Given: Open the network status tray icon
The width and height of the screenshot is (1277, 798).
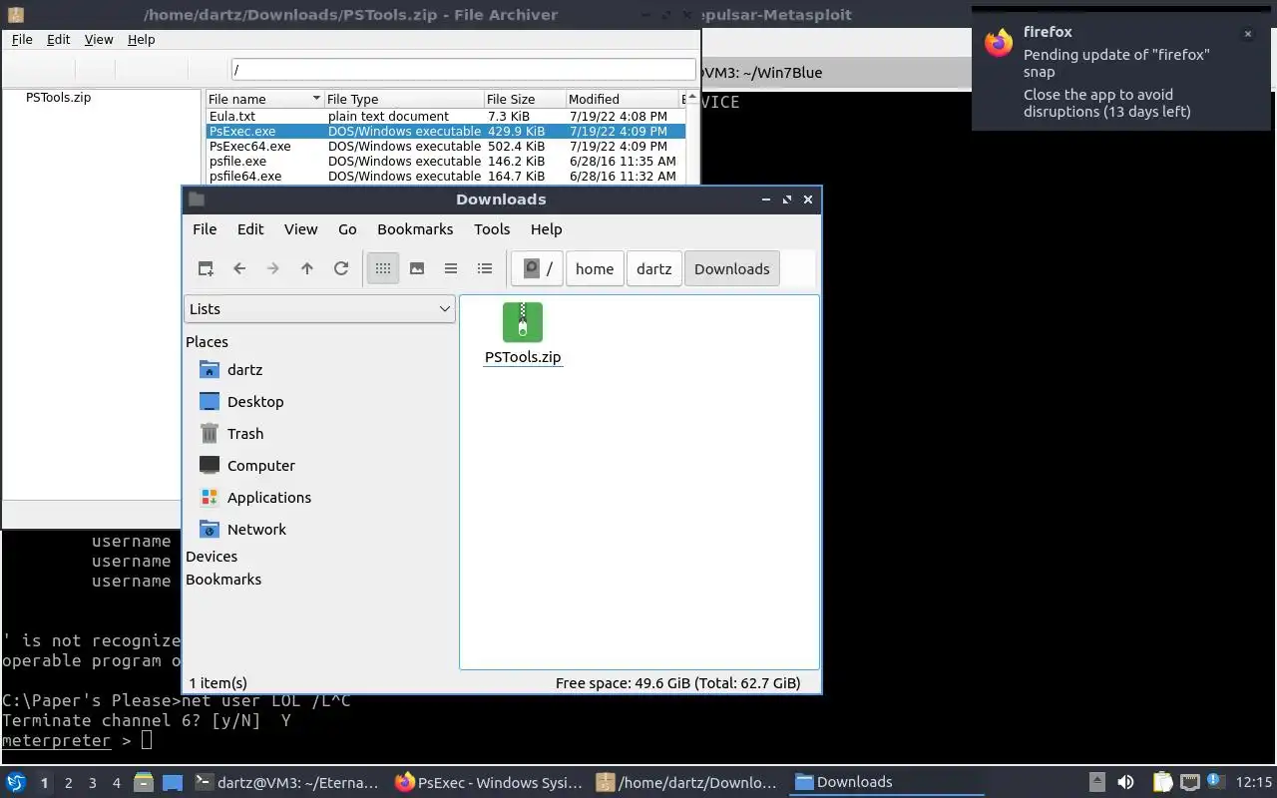Looking at the screenshot, I should 1189,782.
